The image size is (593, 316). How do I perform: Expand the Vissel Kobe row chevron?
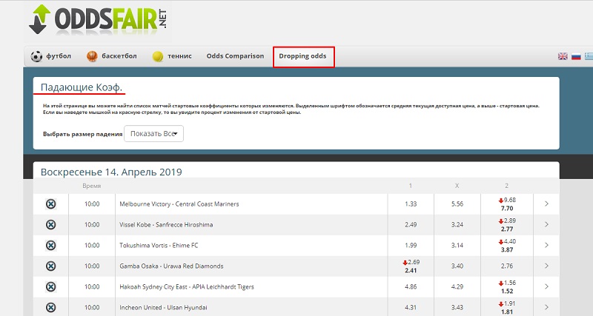546,225
